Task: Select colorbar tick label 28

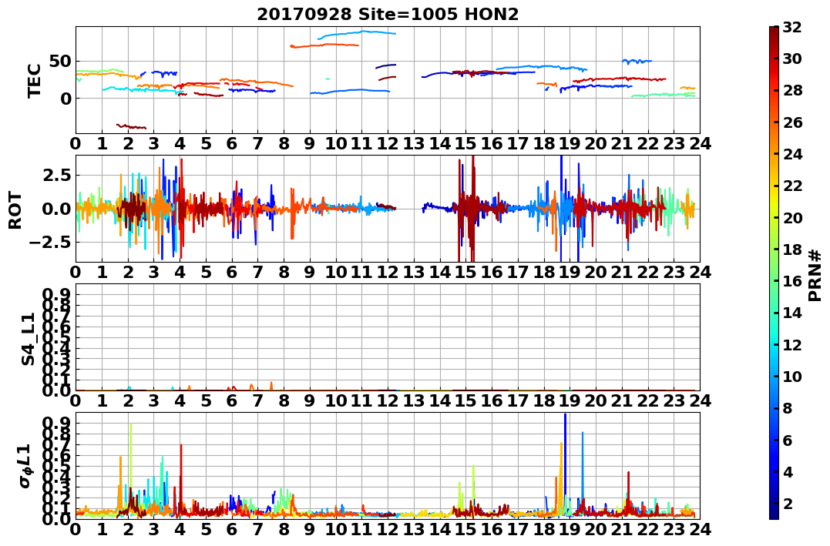Action: click(x=792, y=90)
